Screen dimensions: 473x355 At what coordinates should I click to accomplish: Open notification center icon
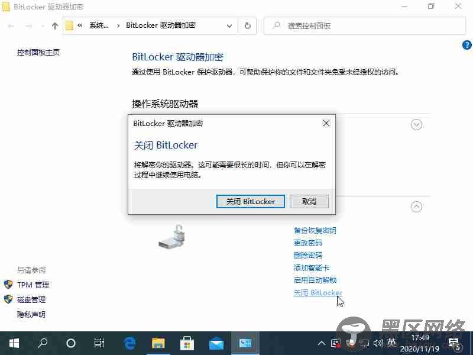pyautogui.click(x=454, y=343)
